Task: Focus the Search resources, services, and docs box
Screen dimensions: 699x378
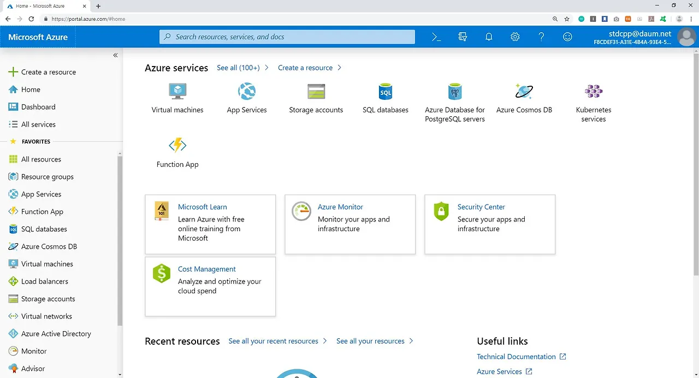Action: click(287, 37)
